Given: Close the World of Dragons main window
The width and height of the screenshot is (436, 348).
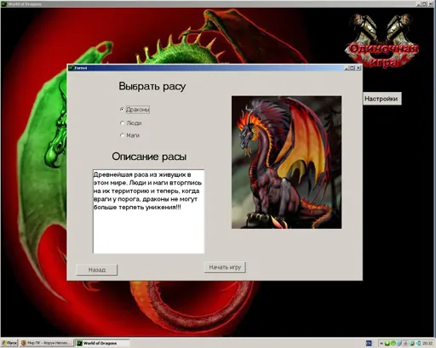Looking at the screenshot, I should point(431,4).
